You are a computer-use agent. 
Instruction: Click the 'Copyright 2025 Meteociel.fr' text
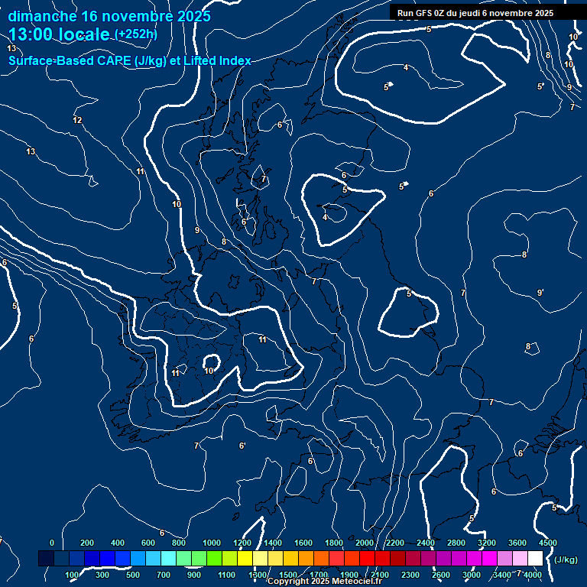pyautogui.click(x=325, y=581)
